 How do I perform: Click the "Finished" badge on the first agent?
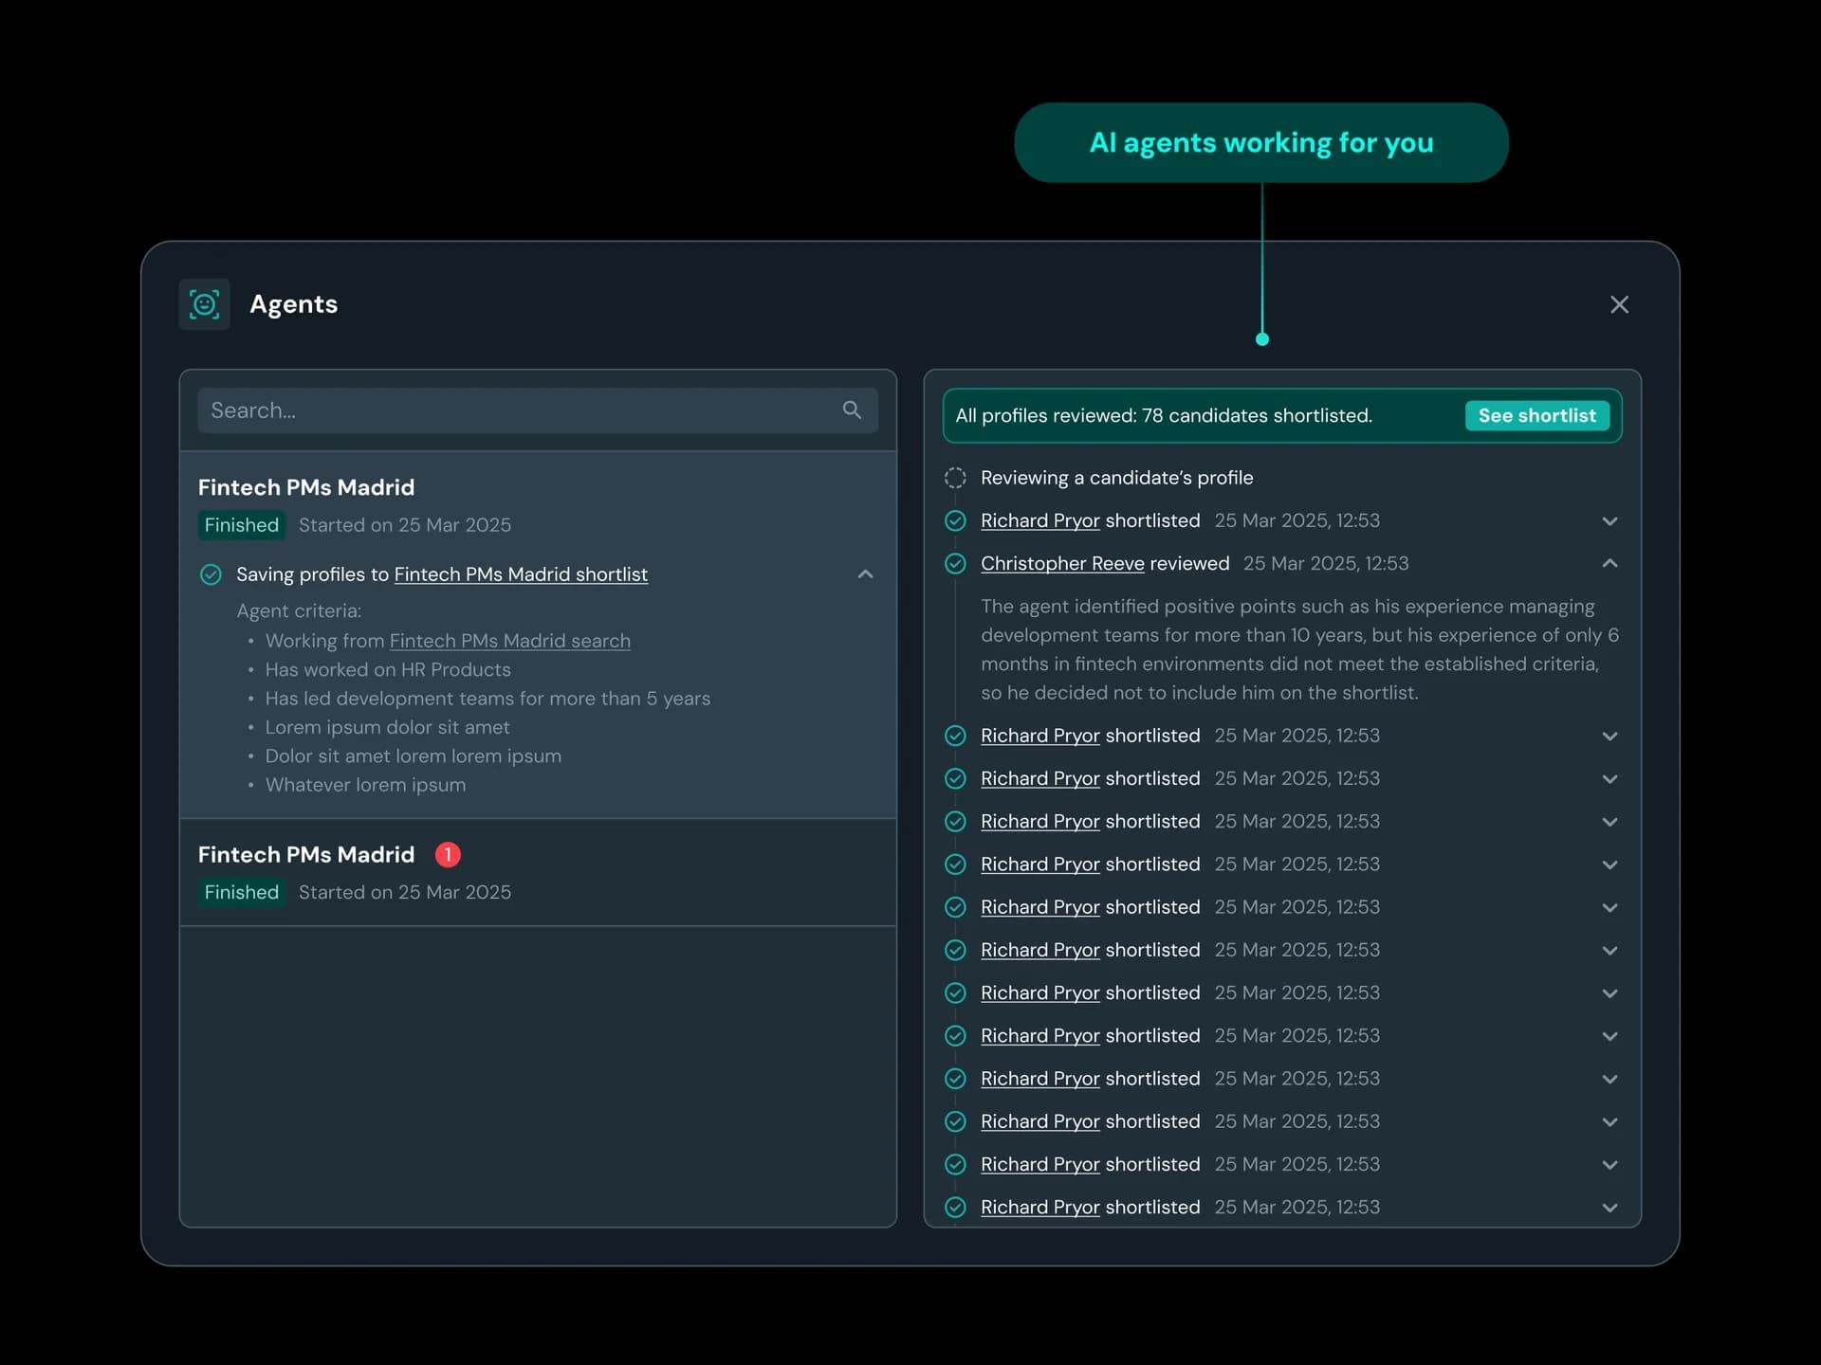point(240,524)
